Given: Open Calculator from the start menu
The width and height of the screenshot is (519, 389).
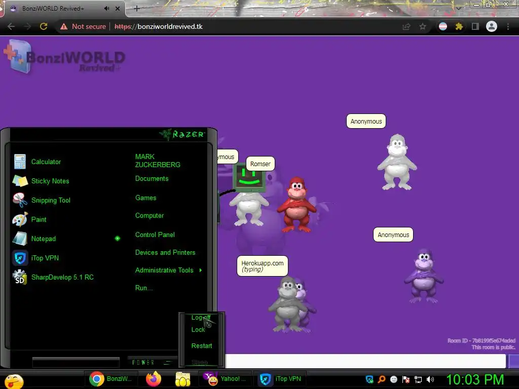Looking at the screenshot, I should tap(46, 162).
